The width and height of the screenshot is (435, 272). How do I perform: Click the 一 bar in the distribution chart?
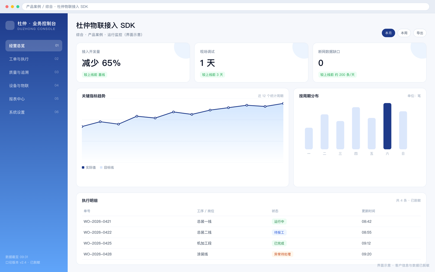pos(309,138)
